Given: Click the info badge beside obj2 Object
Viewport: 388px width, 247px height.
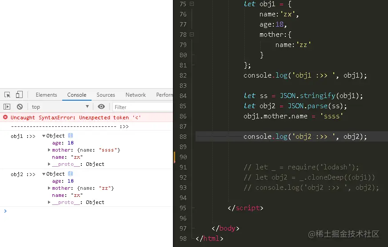Looking at the screenshot, I should pos(71,174).
